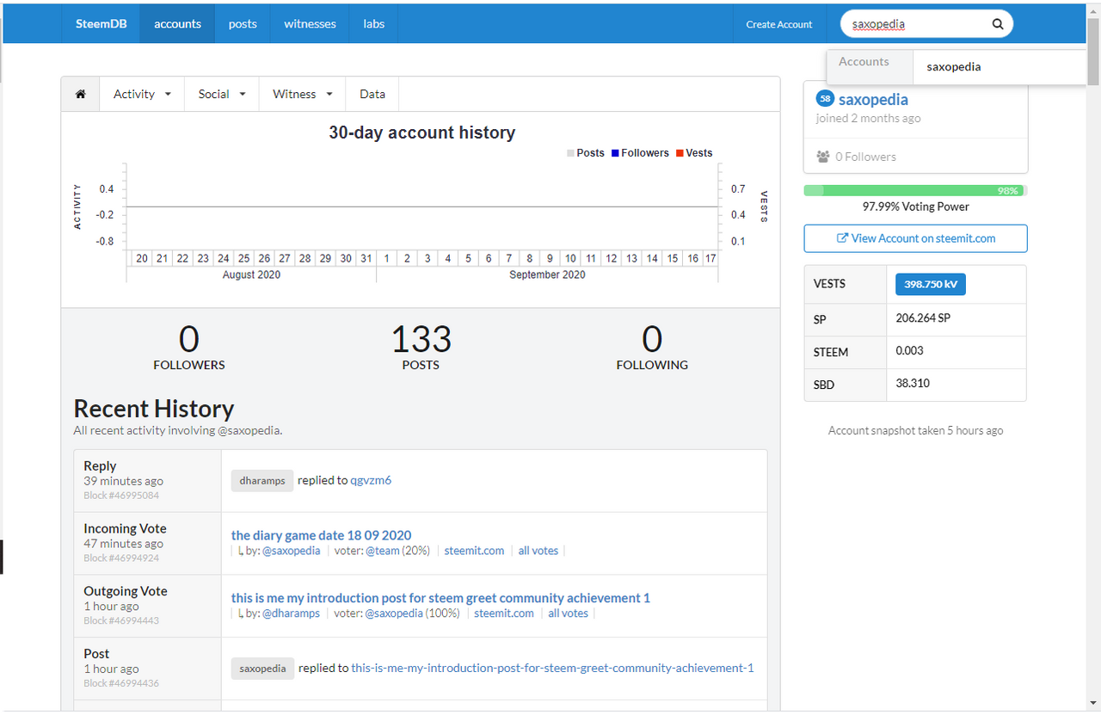1101x715 pixels.
Task: Click the followers group icon
Action: [823, 157]
